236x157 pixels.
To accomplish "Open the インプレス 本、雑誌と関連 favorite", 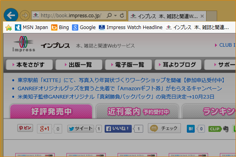I will 197,27.
